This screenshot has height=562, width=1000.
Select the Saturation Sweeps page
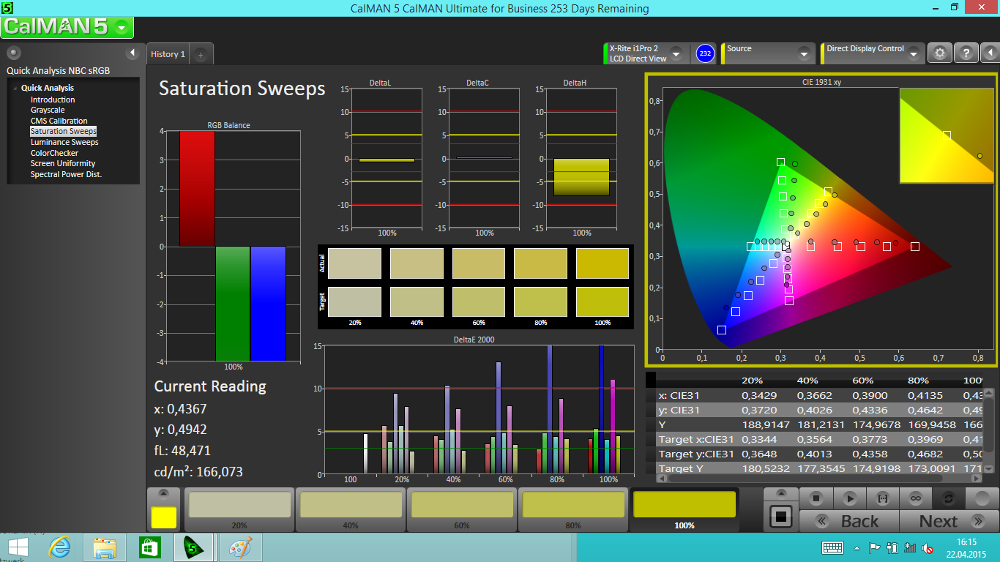64,131
